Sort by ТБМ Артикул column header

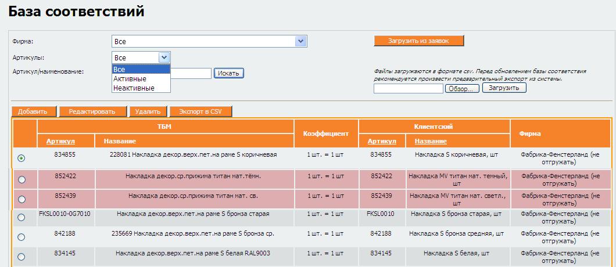pos(60,141)
